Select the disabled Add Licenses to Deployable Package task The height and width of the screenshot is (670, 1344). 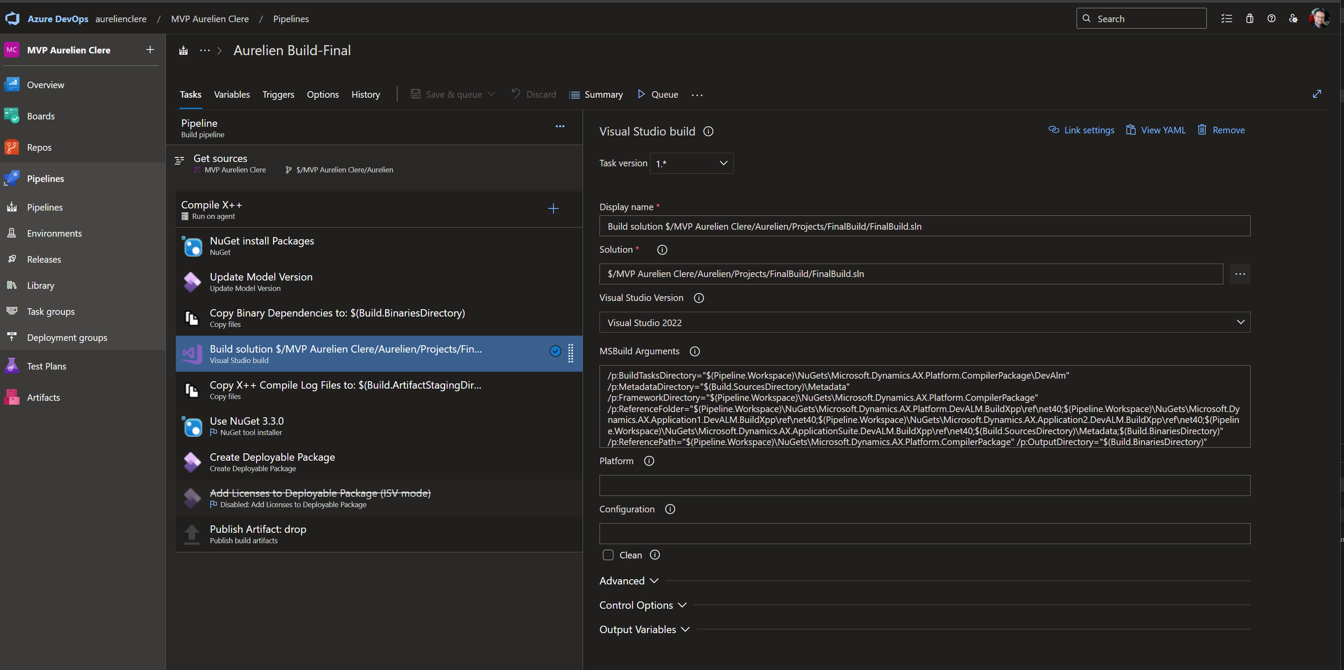click(x=379, y=498)
